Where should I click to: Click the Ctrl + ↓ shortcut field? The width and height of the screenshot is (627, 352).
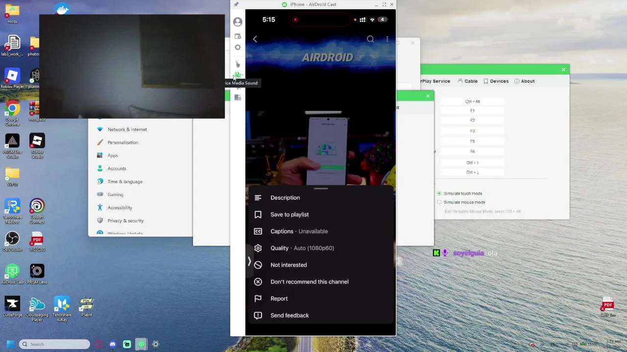472,172
